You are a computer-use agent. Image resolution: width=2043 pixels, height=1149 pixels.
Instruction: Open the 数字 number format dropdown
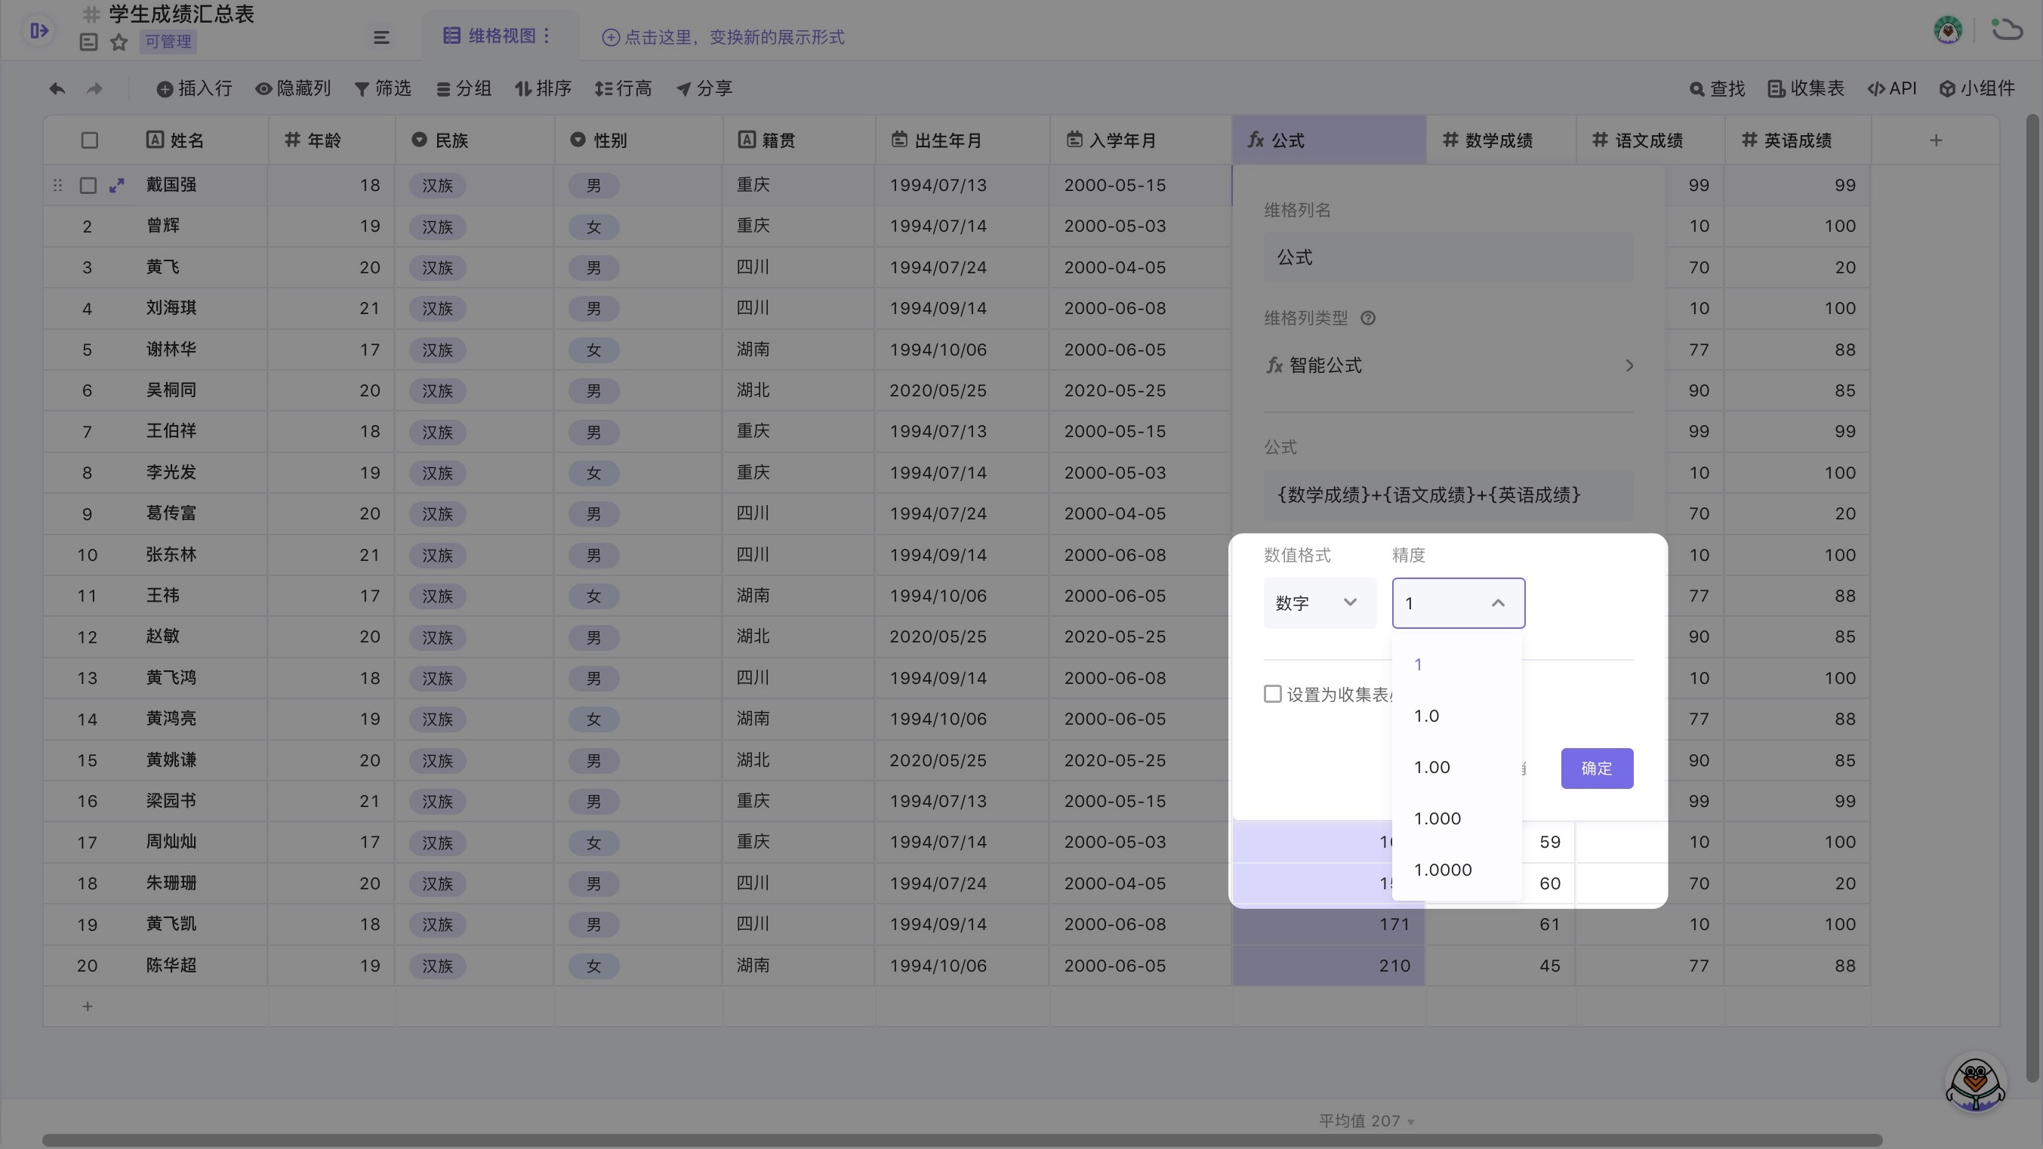click(x=1319, y=602)
